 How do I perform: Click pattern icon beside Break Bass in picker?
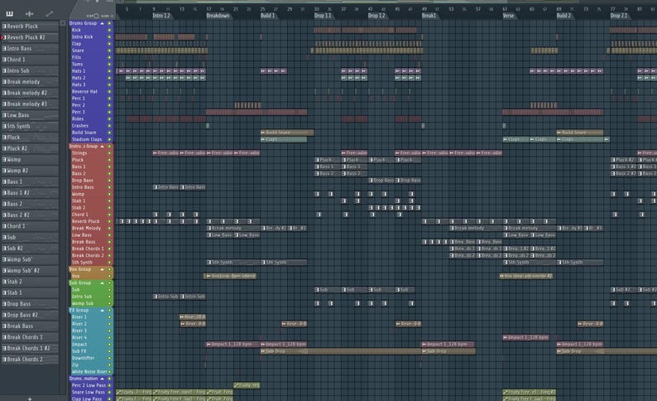(4, 326)
